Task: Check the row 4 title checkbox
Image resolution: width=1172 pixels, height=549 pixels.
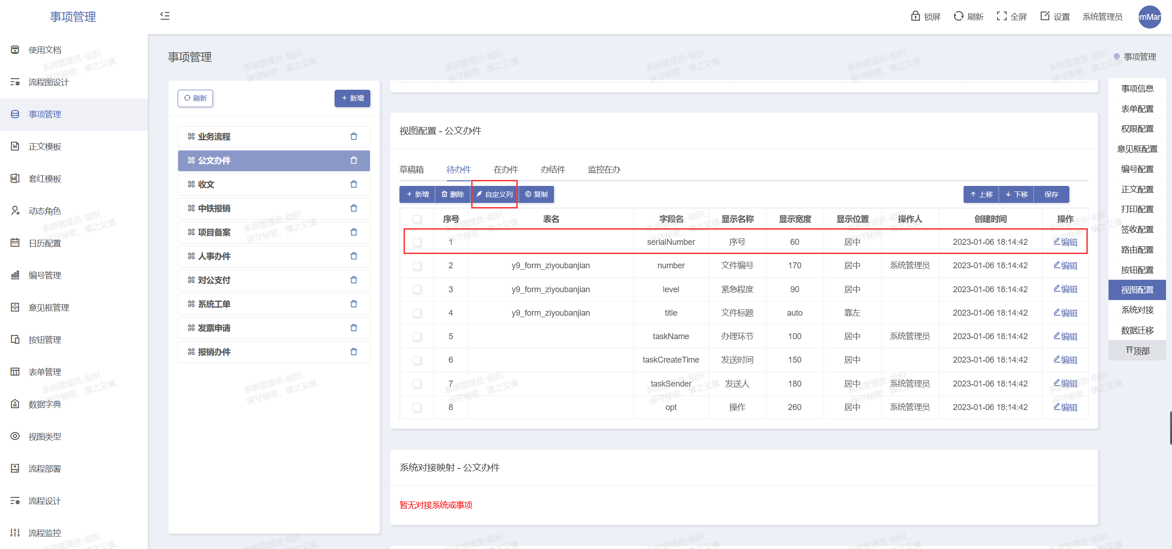Action: point(417,313)
